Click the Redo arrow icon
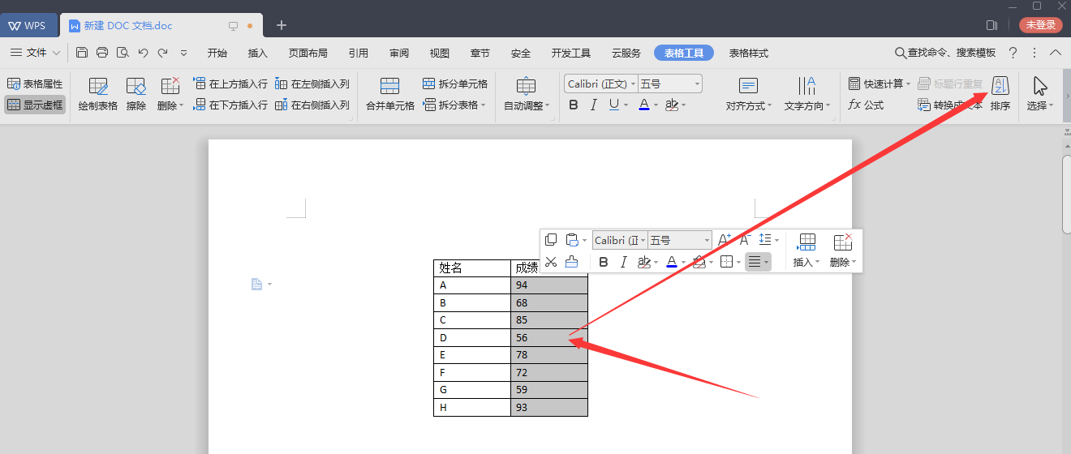This screenshot has height=454, width=1071. click(163, 53)
